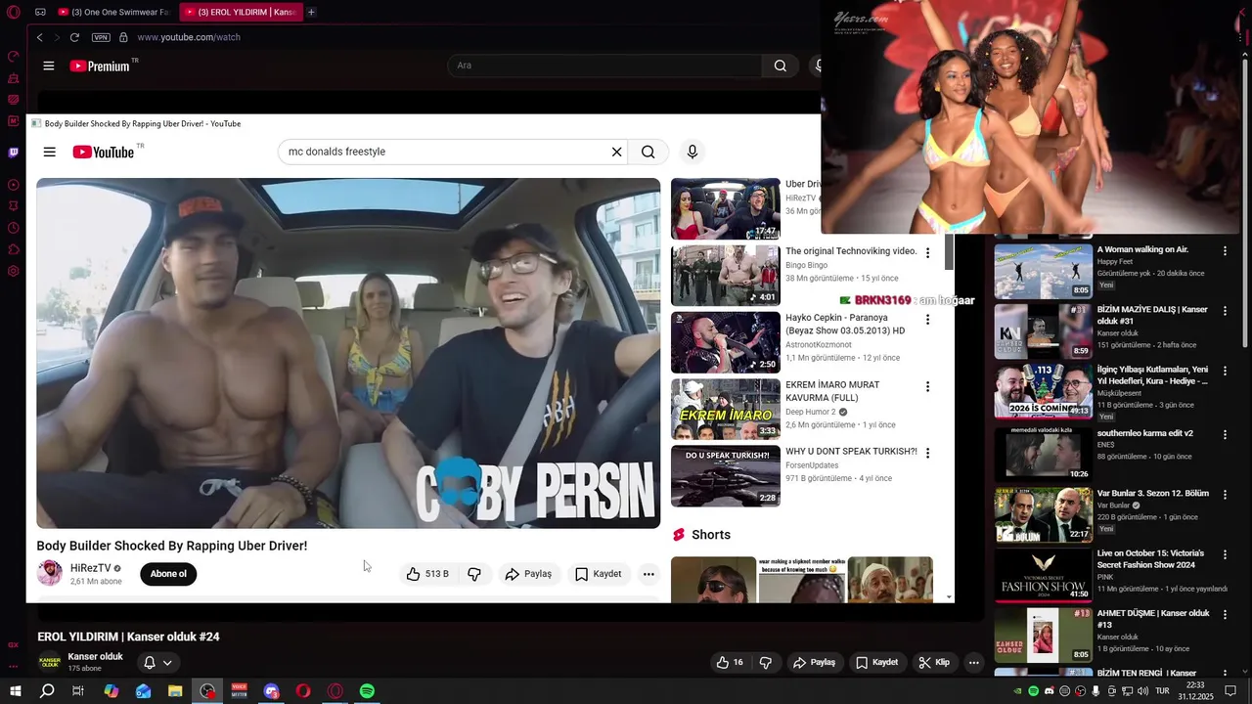Screen dimensions: 1252x704
Task: Click the Body Builder video player
Action: pyautogui.click(x=348, y=353)
